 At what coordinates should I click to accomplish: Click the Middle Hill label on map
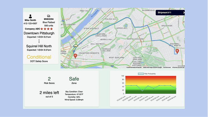[x=107, y=39]
